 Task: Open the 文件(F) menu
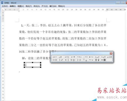click(5, 6)
